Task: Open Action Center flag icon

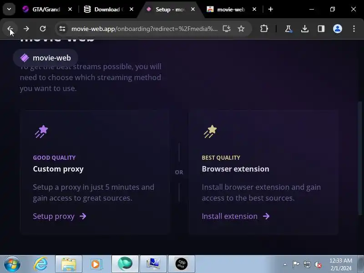Action: pyautogui.click(x=296, y=264)
